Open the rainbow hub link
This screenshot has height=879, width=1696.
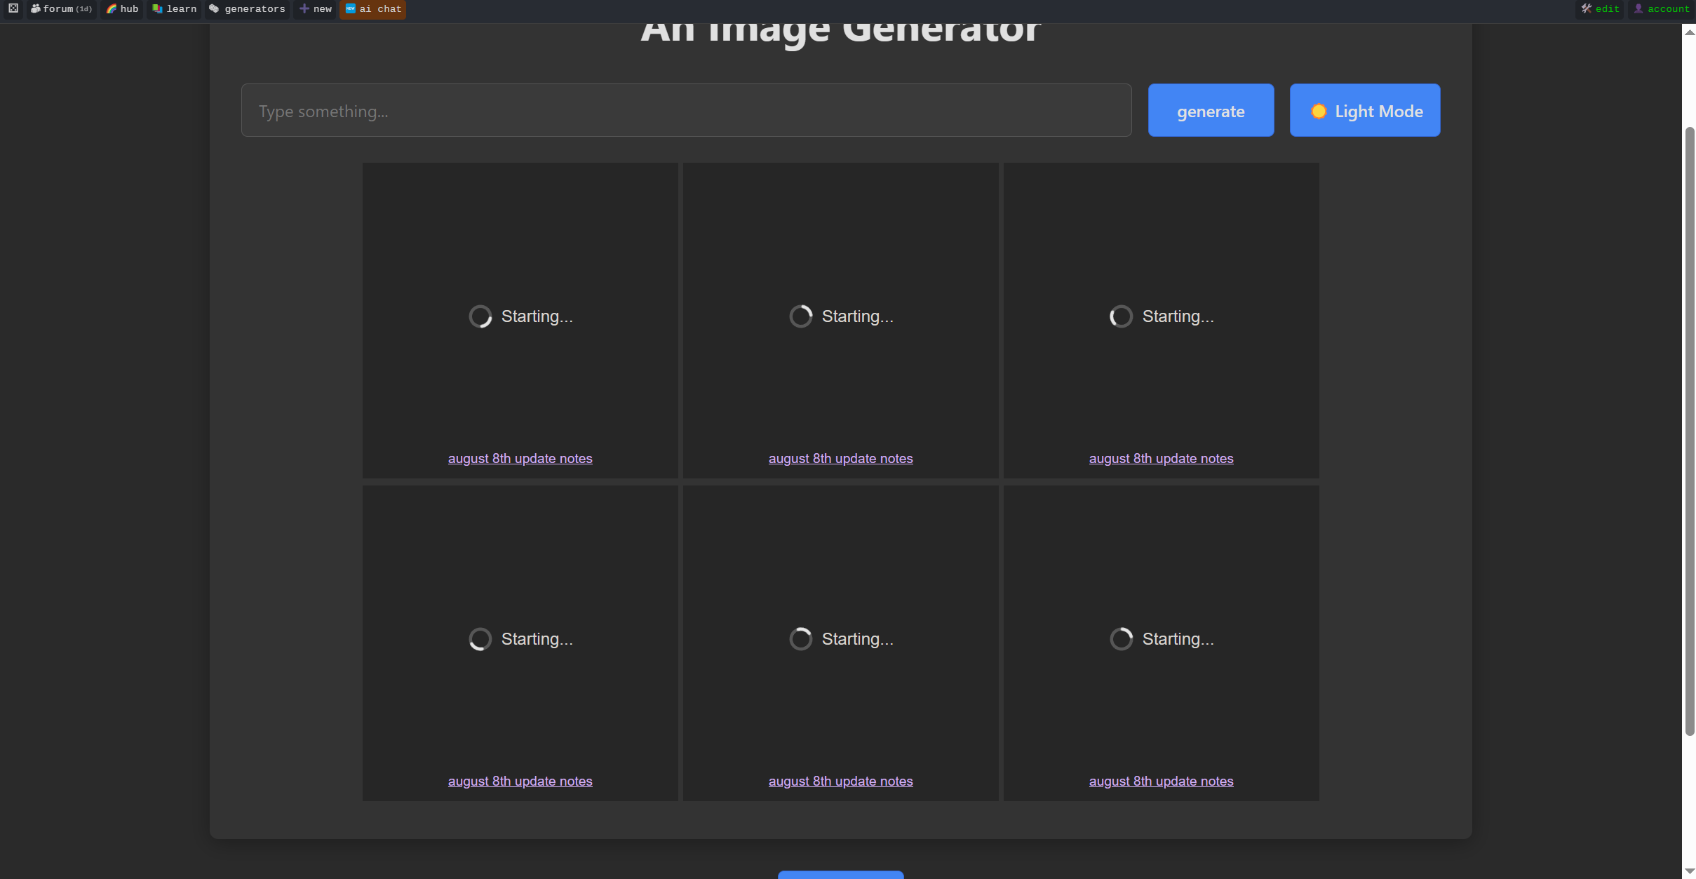pyautogui.click(x=123, y=9)
